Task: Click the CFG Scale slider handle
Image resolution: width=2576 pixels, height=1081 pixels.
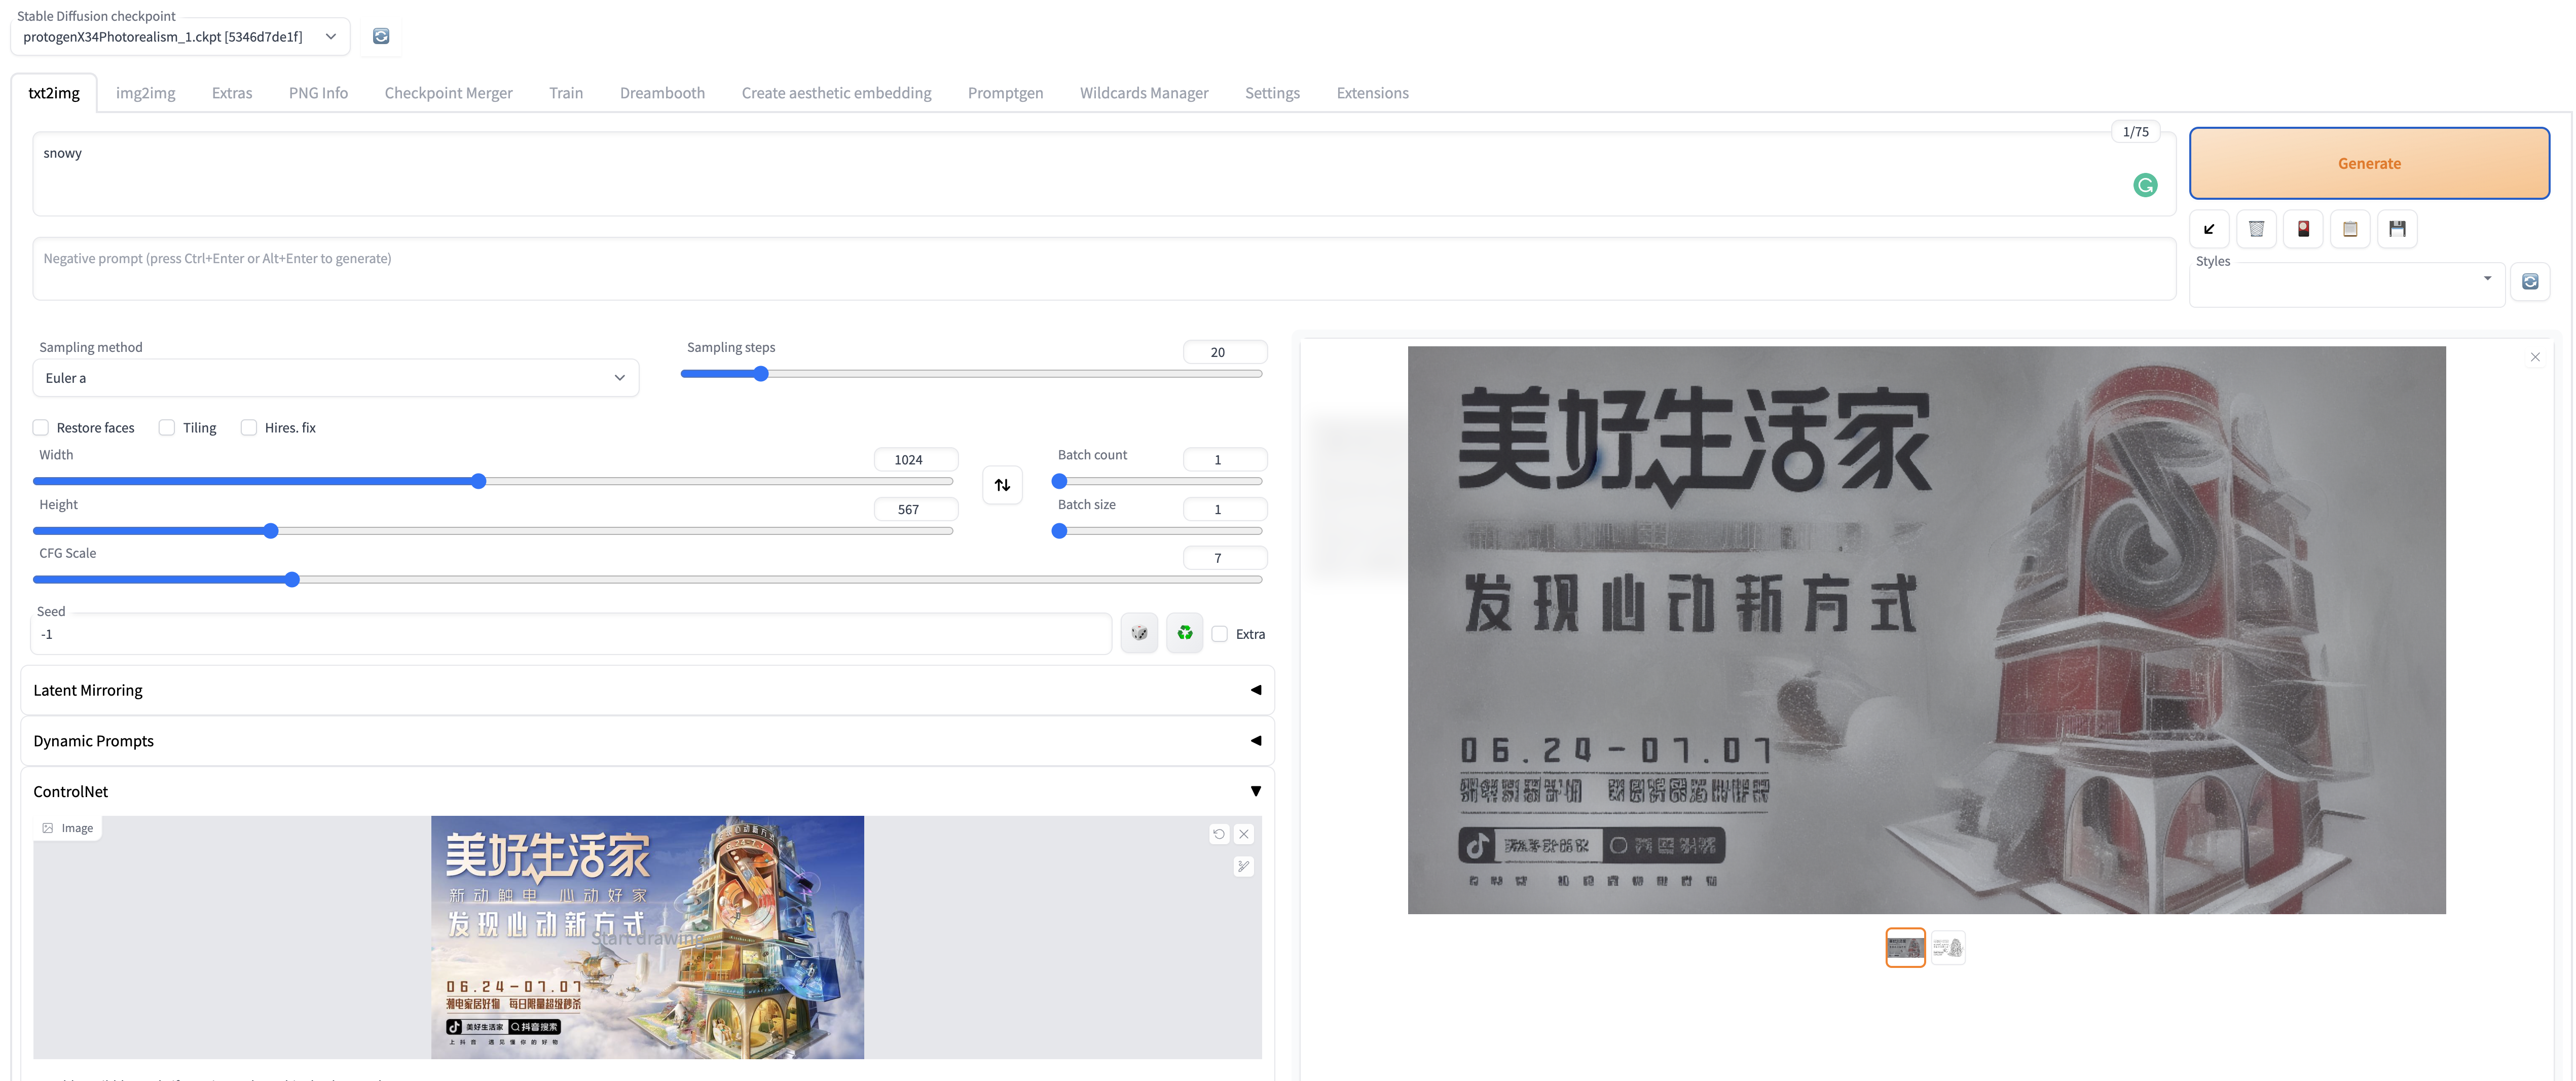Action: pyautogui.click(x=292, y=580)
